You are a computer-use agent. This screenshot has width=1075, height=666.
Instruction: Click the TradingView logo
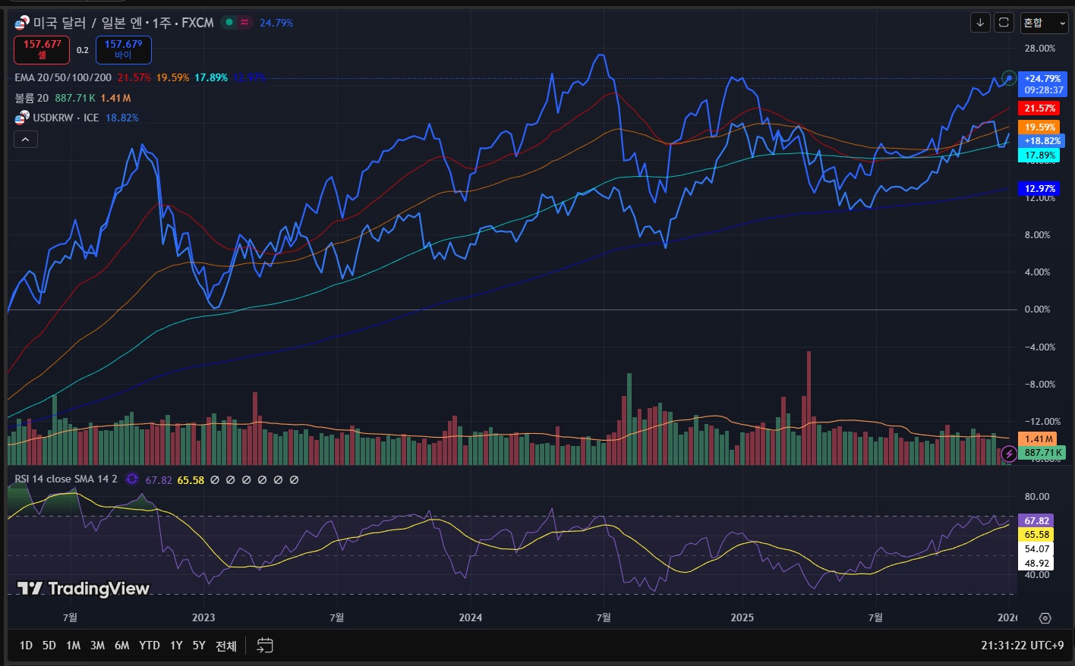[x=83, y=589]
